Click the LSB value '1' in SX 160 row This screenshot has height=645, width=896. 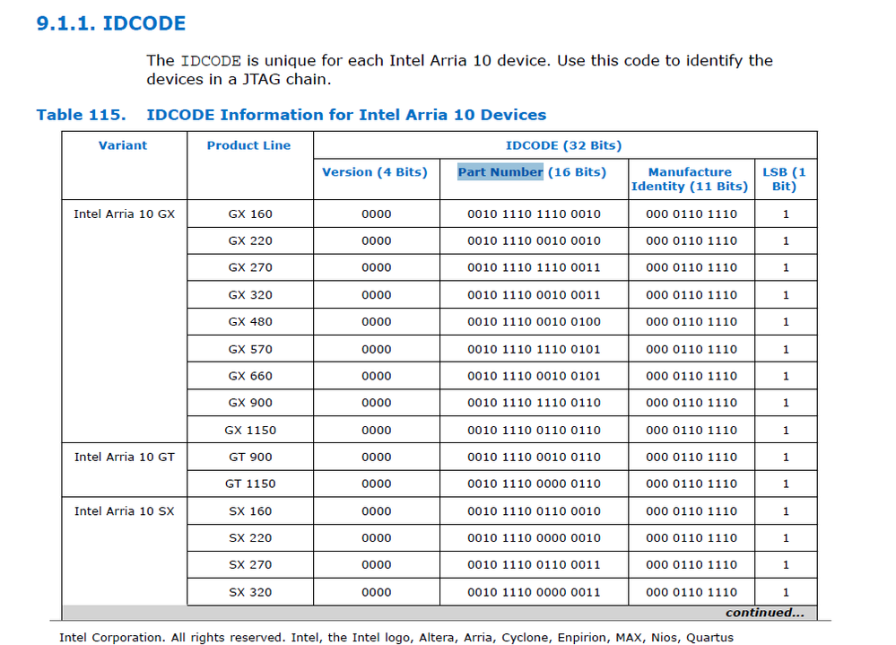[x=786, y=511]
